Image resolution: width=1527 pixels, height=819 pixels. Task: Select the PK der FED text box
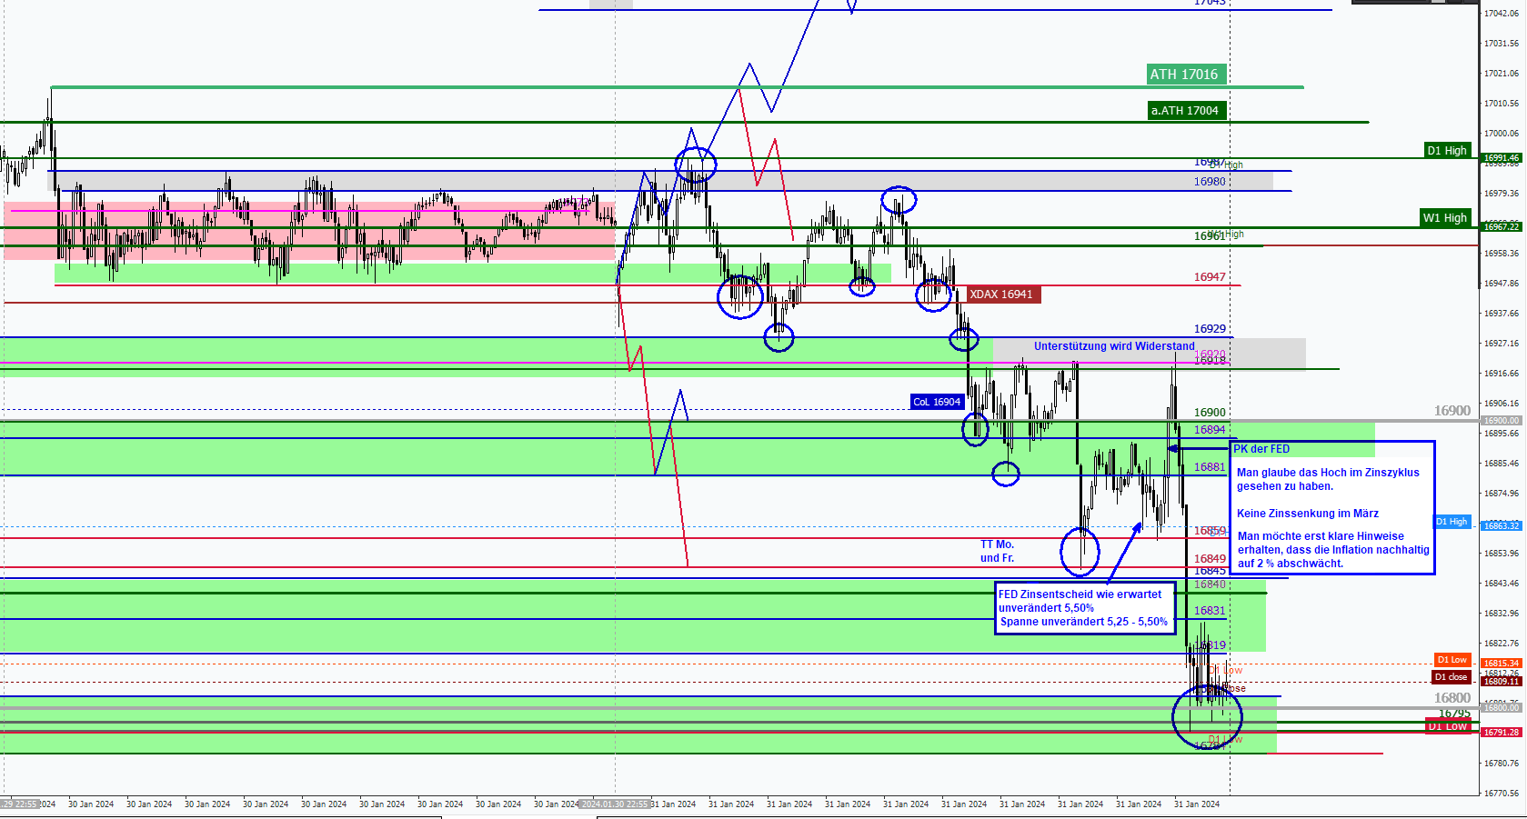click(x=1331, y=507)
